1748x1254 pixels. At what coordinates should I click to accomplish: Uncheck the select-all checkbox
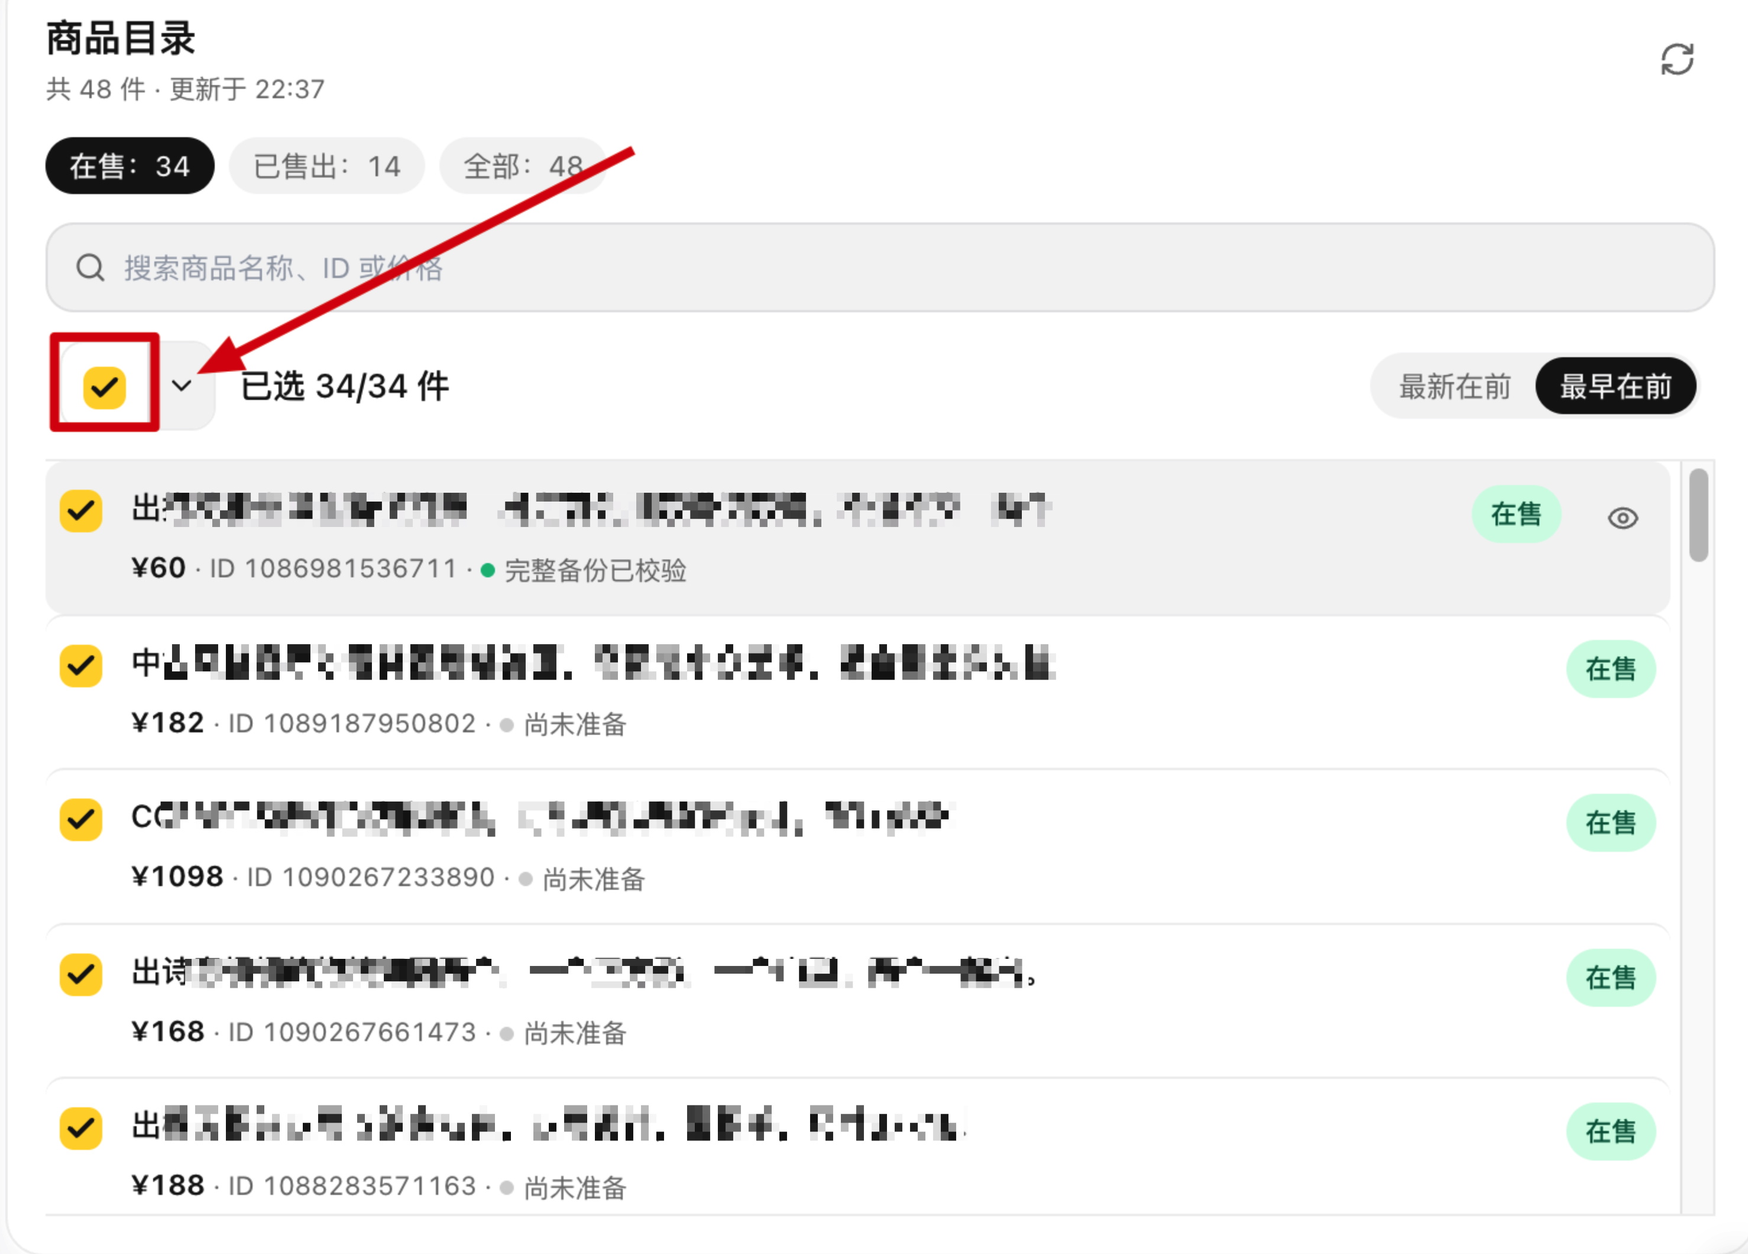105,387
